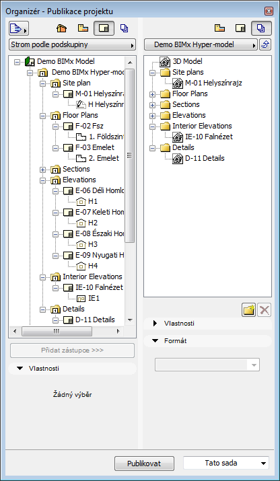Image resolution: width=280 pixels, height=481 pixels.
Task: Click the delete X icon button
Action: tap(264, 310)
